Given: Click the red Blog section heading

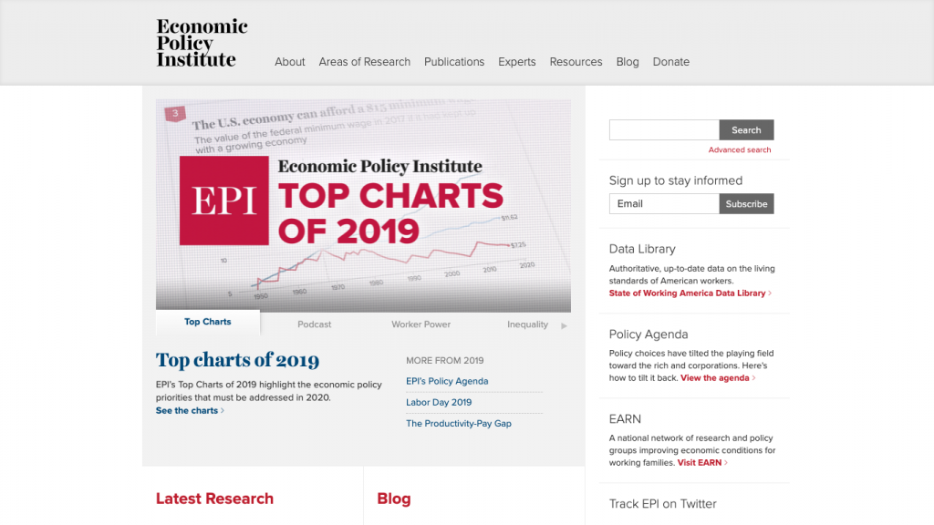Looking at the screenshot, I should coord(394,499).
